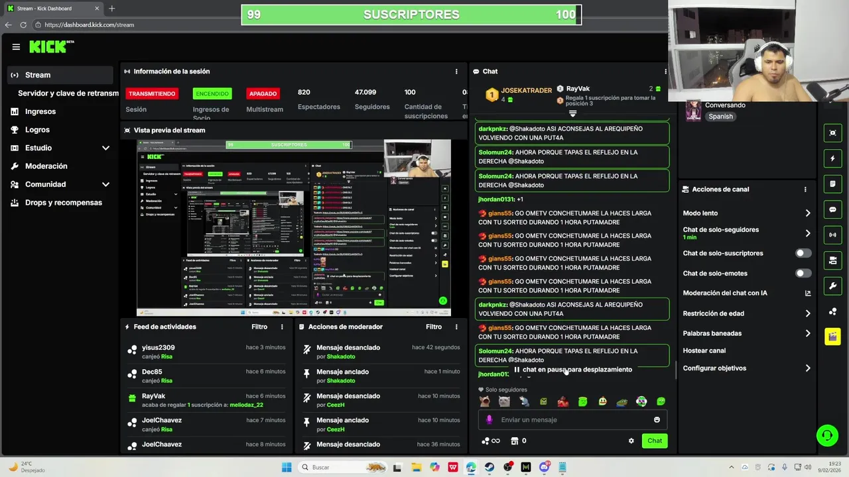849x477 pixels.
Task: Click the Spanish language tag
Action: (720, 117)
